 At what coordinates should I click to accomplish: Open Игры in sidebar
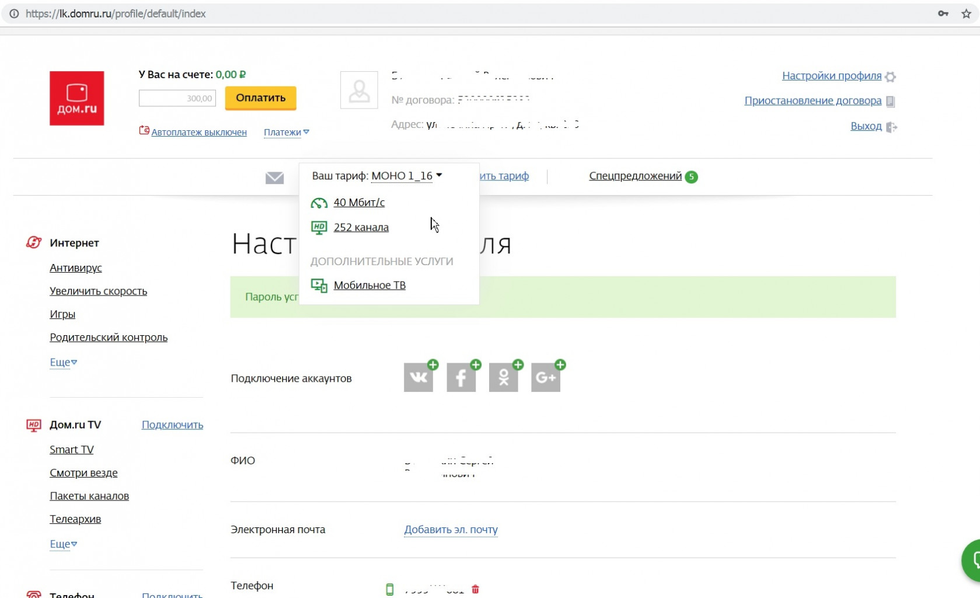(62, 314)
